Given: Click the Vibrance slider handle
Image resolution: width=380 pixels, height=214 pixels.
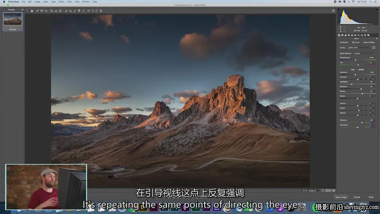Looking at the screenshot, I should [362, 122].
